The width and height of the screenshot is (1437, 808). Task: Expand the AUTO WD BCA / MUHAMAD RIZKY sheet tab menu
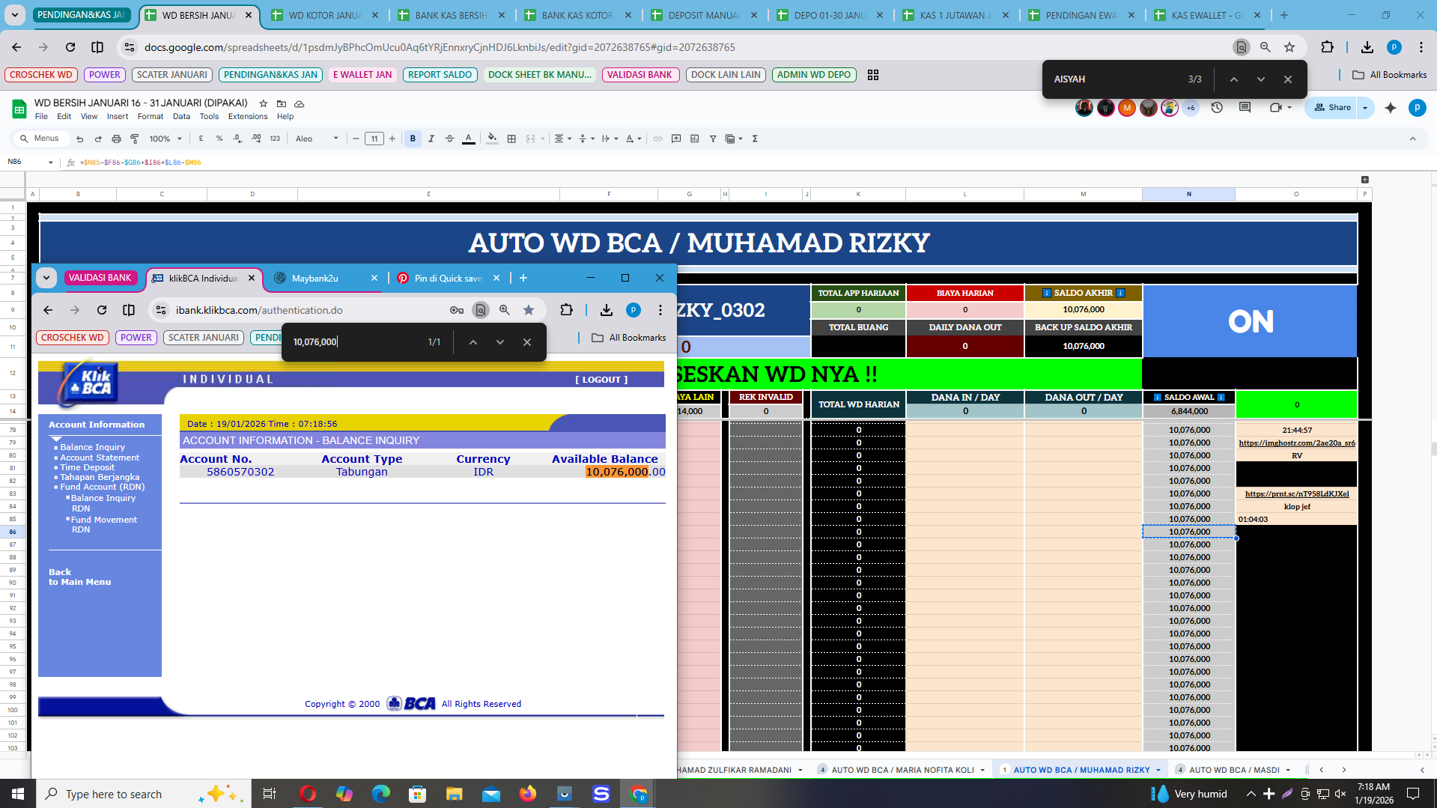[x=1158, y=770]
